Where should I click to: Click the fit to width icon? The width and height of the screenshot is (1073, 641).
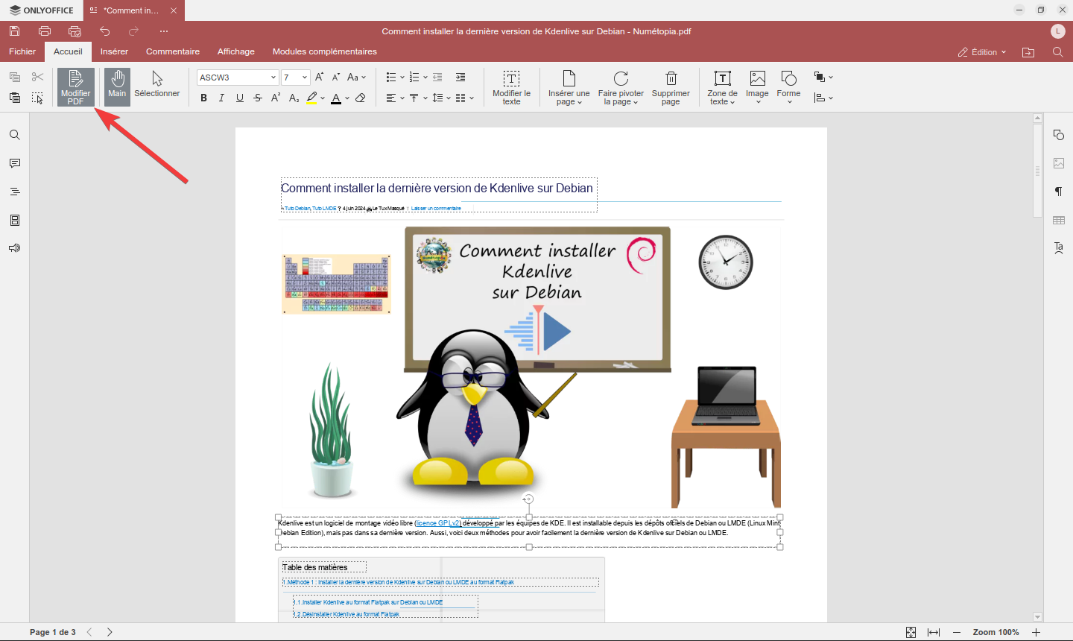(934, 632)
